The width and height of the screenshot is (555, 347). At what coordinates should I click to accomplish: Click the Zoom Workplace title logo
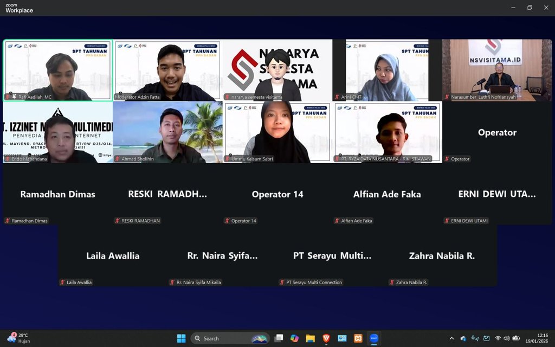[x=19, y=8]
